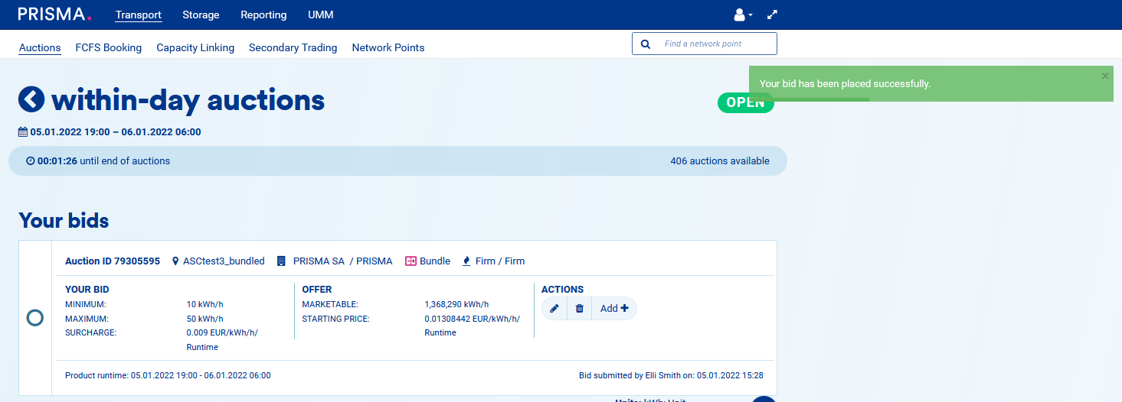Click the PRISMA logo

click(x=54, y=15)
